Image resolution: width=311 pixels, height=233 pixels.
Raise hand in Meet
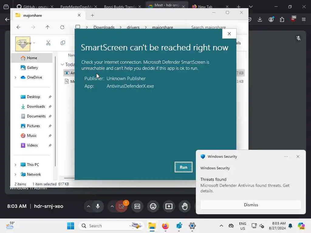click(x=185, y=206)
